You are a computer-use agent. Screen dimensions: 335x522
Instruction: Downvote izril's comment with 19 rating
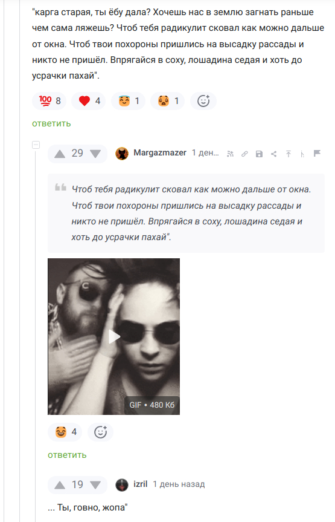click(96, 485)
